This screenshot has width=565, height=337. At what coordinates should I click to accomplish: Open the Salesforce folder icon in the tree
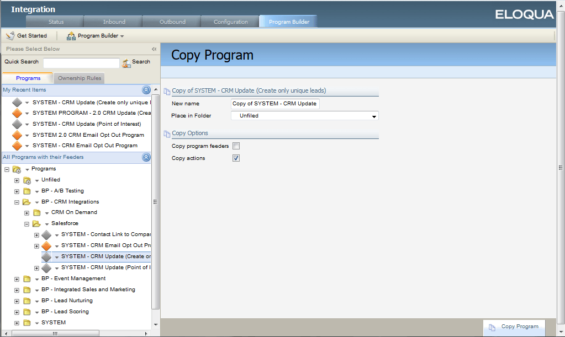[x=36, y=223]
